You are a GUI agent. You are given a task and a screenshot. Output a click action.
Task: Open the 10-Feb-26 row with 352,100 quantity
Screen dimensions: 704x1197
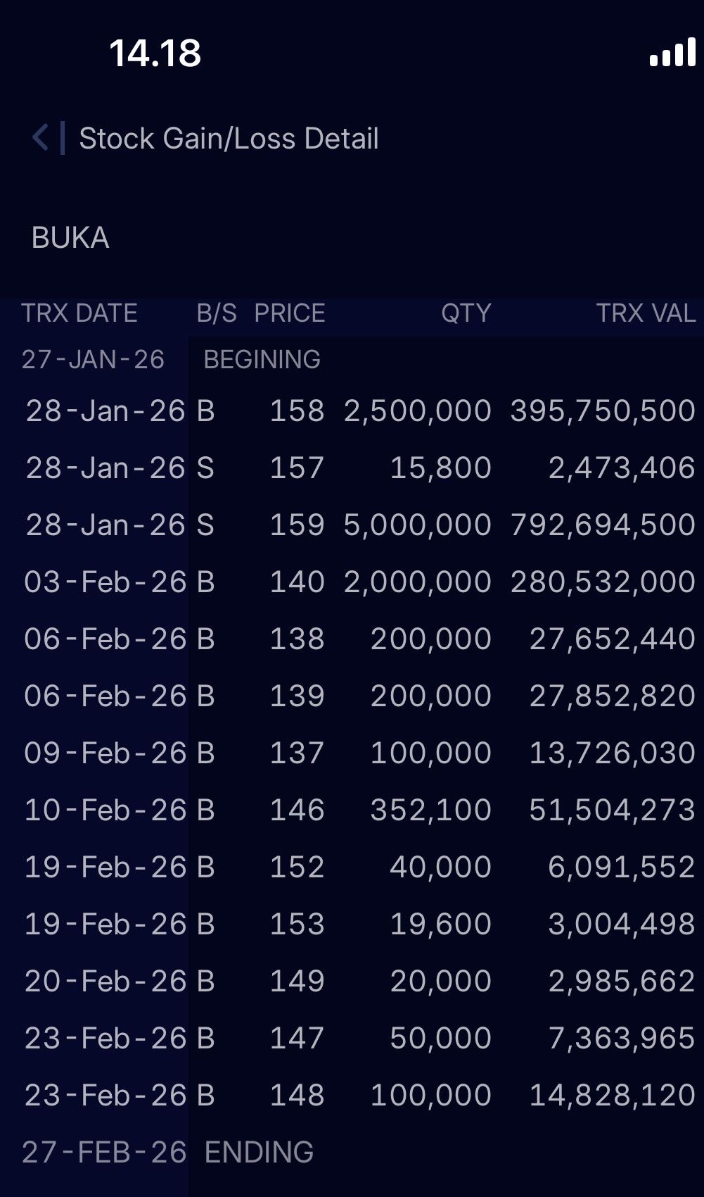(352, 810)
